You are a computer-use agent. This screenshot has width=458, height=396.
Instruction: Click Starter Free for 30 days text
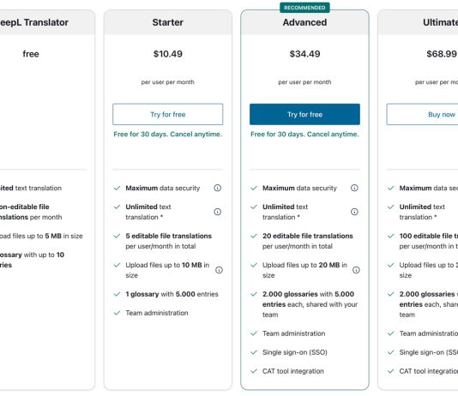pyautogui.click(x=167, y=135)
